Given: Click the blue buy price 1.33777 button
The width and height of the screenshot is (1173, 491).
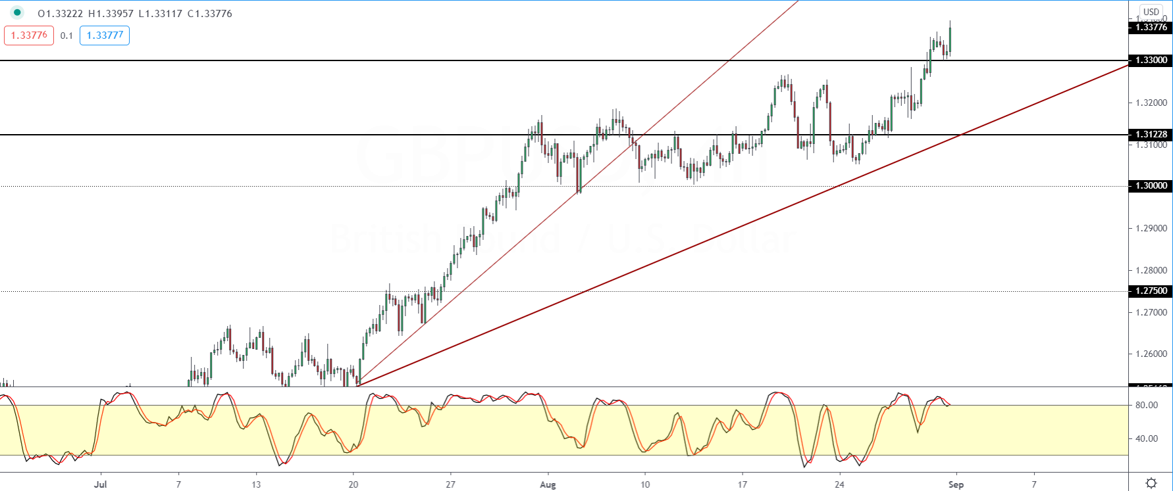Looking at the screenshot, I should 105,35.
